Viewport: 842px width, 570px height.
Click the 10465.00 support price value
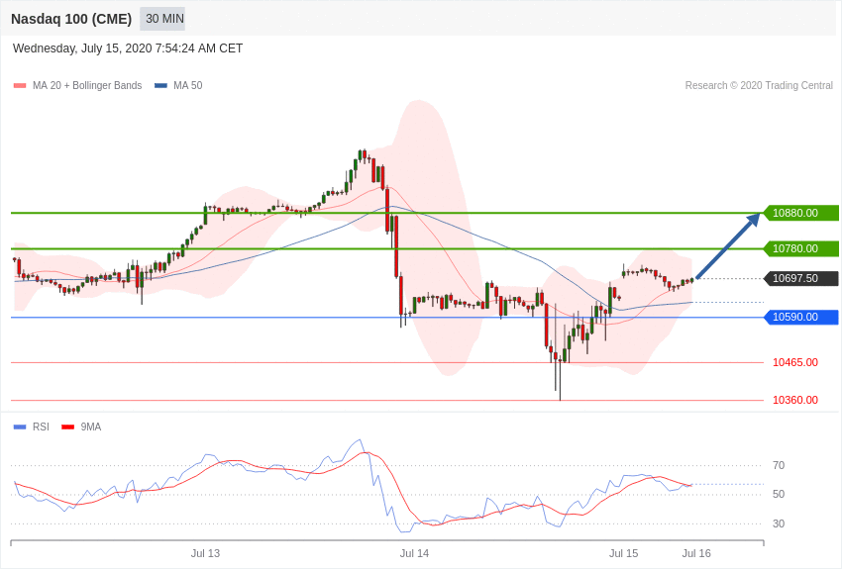pyautogui.click(x=795, y=362)
